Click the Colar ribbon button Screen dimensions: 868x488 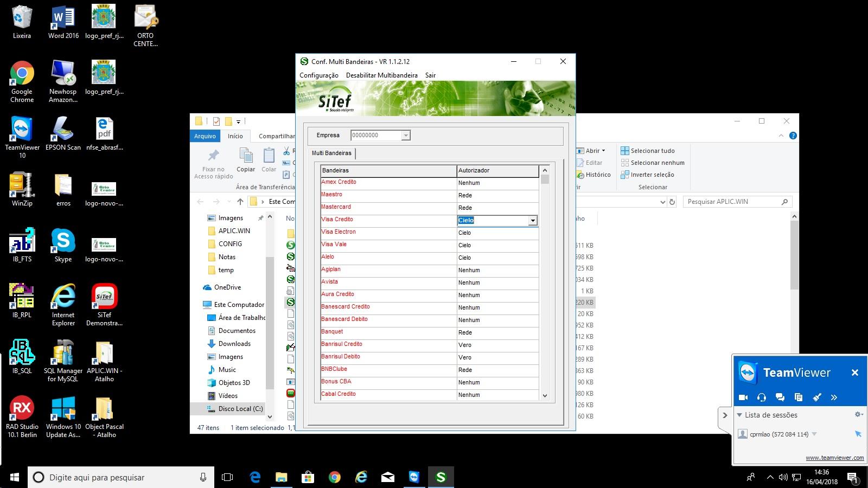coord(269,160)
